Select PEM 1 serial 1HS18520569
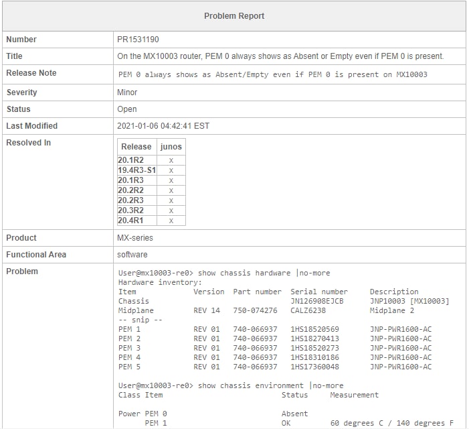The height and width of the screenshot is (429, 469). pyautogui.click(x=314, y=329)
